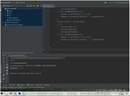Click java-demo02 in the breadcrumb

point(6,3)
